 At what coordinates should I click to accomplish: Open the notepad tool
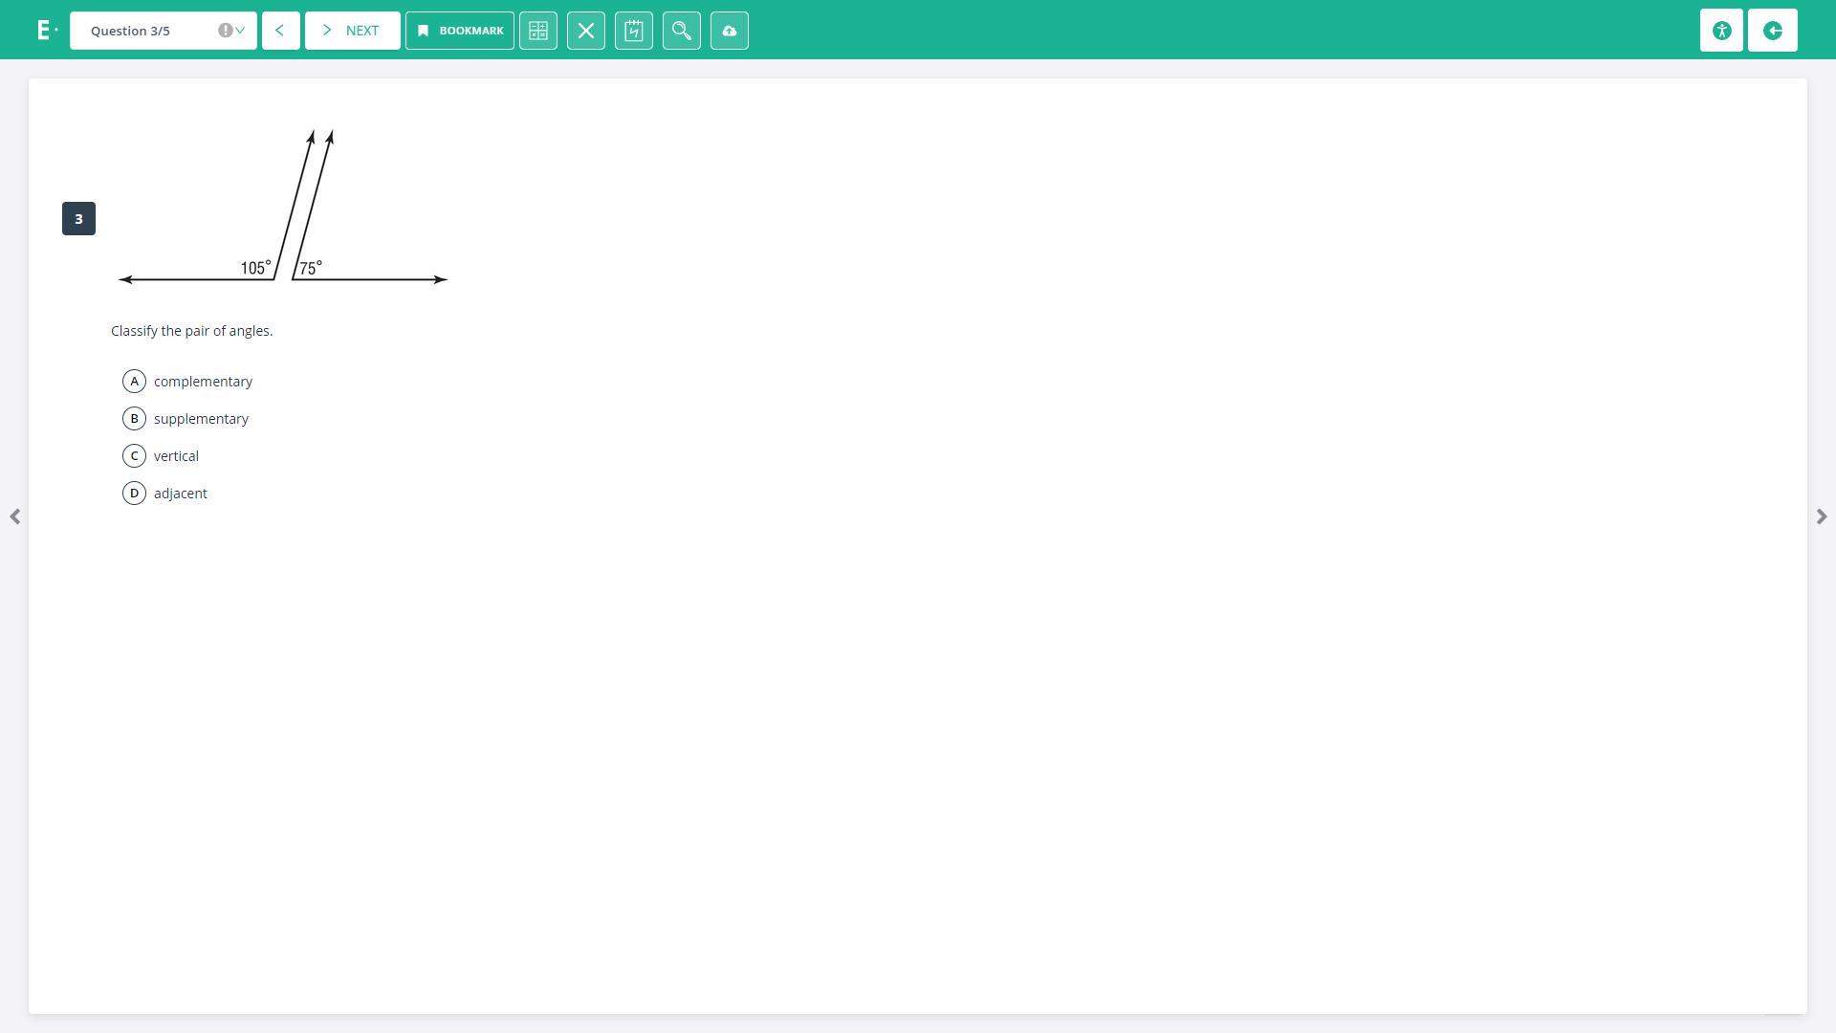click(x=634, y=31)
